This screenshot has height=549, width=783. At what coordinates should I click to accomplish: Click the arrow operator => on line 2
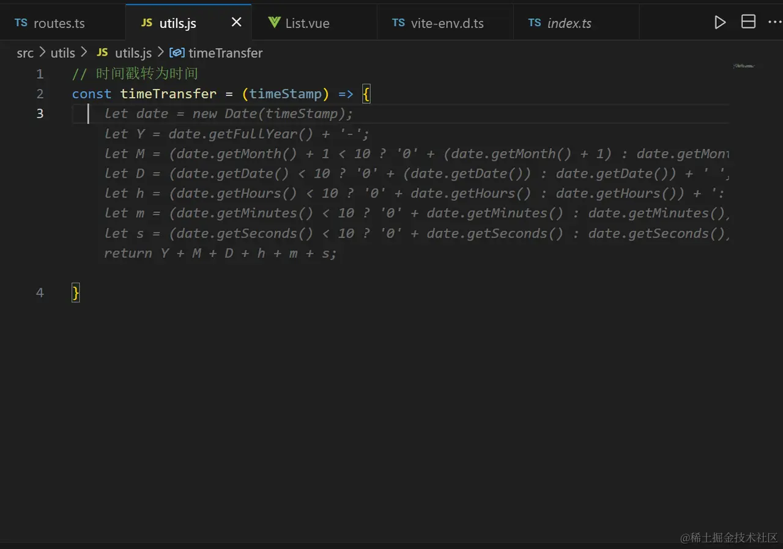point(346,94)
